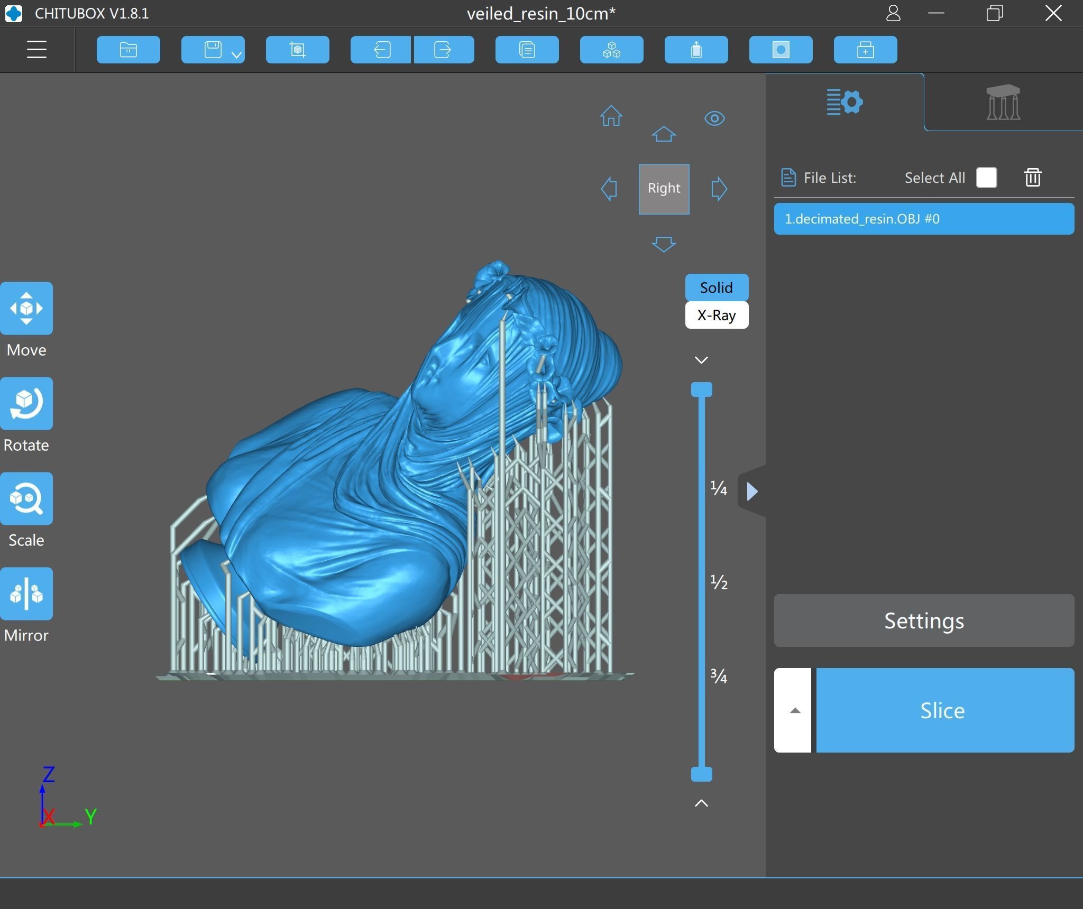Screen dimensions: 1083x909
Task: Toggle view mode with the eye icon
Action: pyautogui.click(x=714, y=118)
